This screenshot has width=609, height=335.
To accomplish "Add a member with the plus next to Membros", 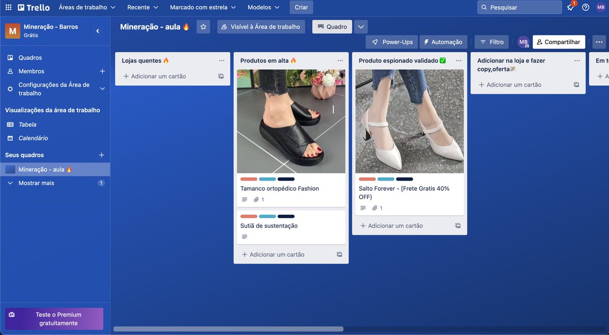I will (102, 72).
